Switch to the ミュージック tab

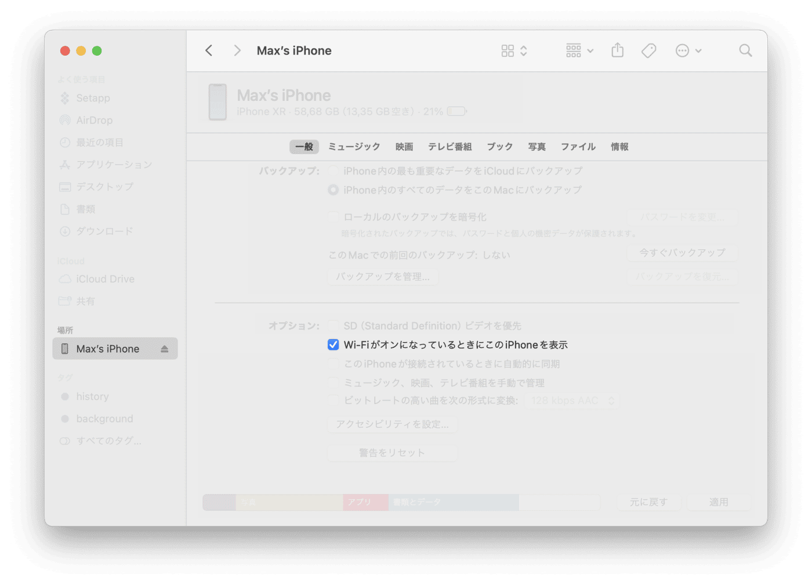[x=354, y=147]
